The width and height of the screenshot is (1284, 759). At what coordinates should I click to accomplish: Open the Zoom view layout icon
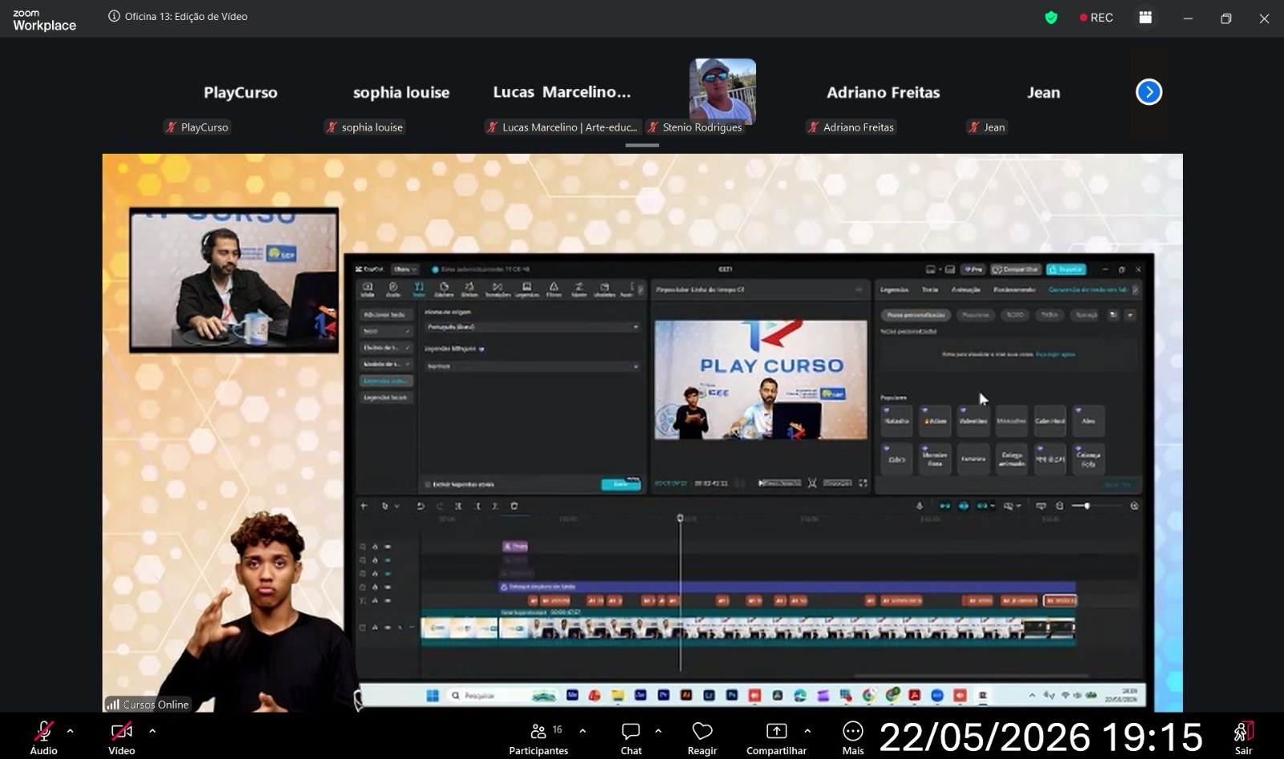click(1145, 18)
